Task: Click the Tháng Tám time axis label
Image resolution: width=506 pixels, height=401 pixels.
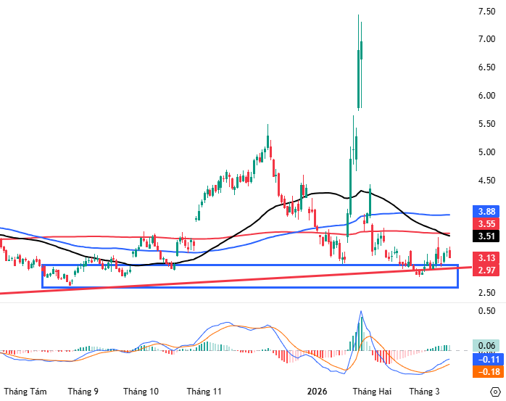Action: tap(25, 391)
